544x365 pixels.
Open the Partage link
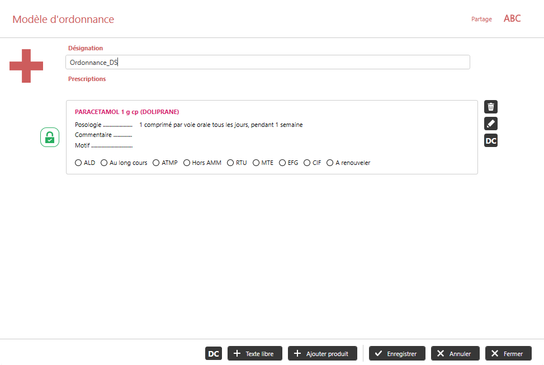[x=481, y=19]
